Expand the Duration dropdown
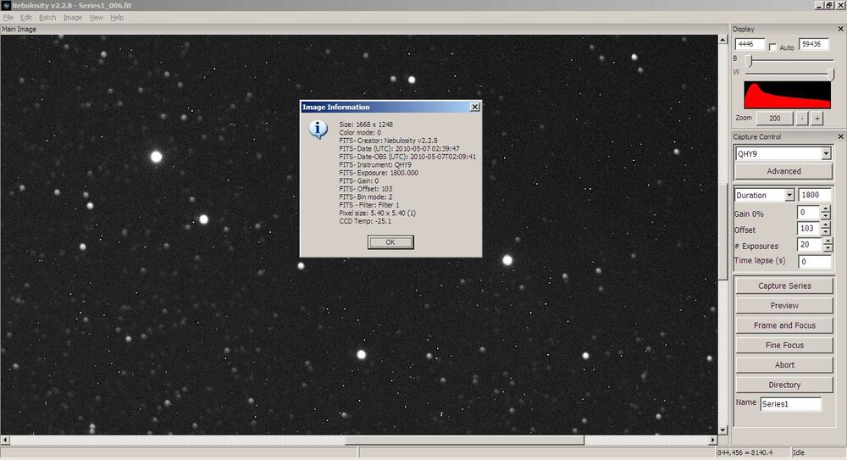This screenshot has height=460, width=847. click(789, 196)
